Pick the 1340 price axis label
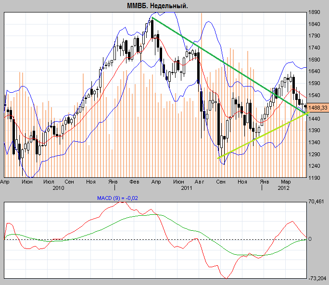Screen dimensions: 329x285 click(314, 142)
